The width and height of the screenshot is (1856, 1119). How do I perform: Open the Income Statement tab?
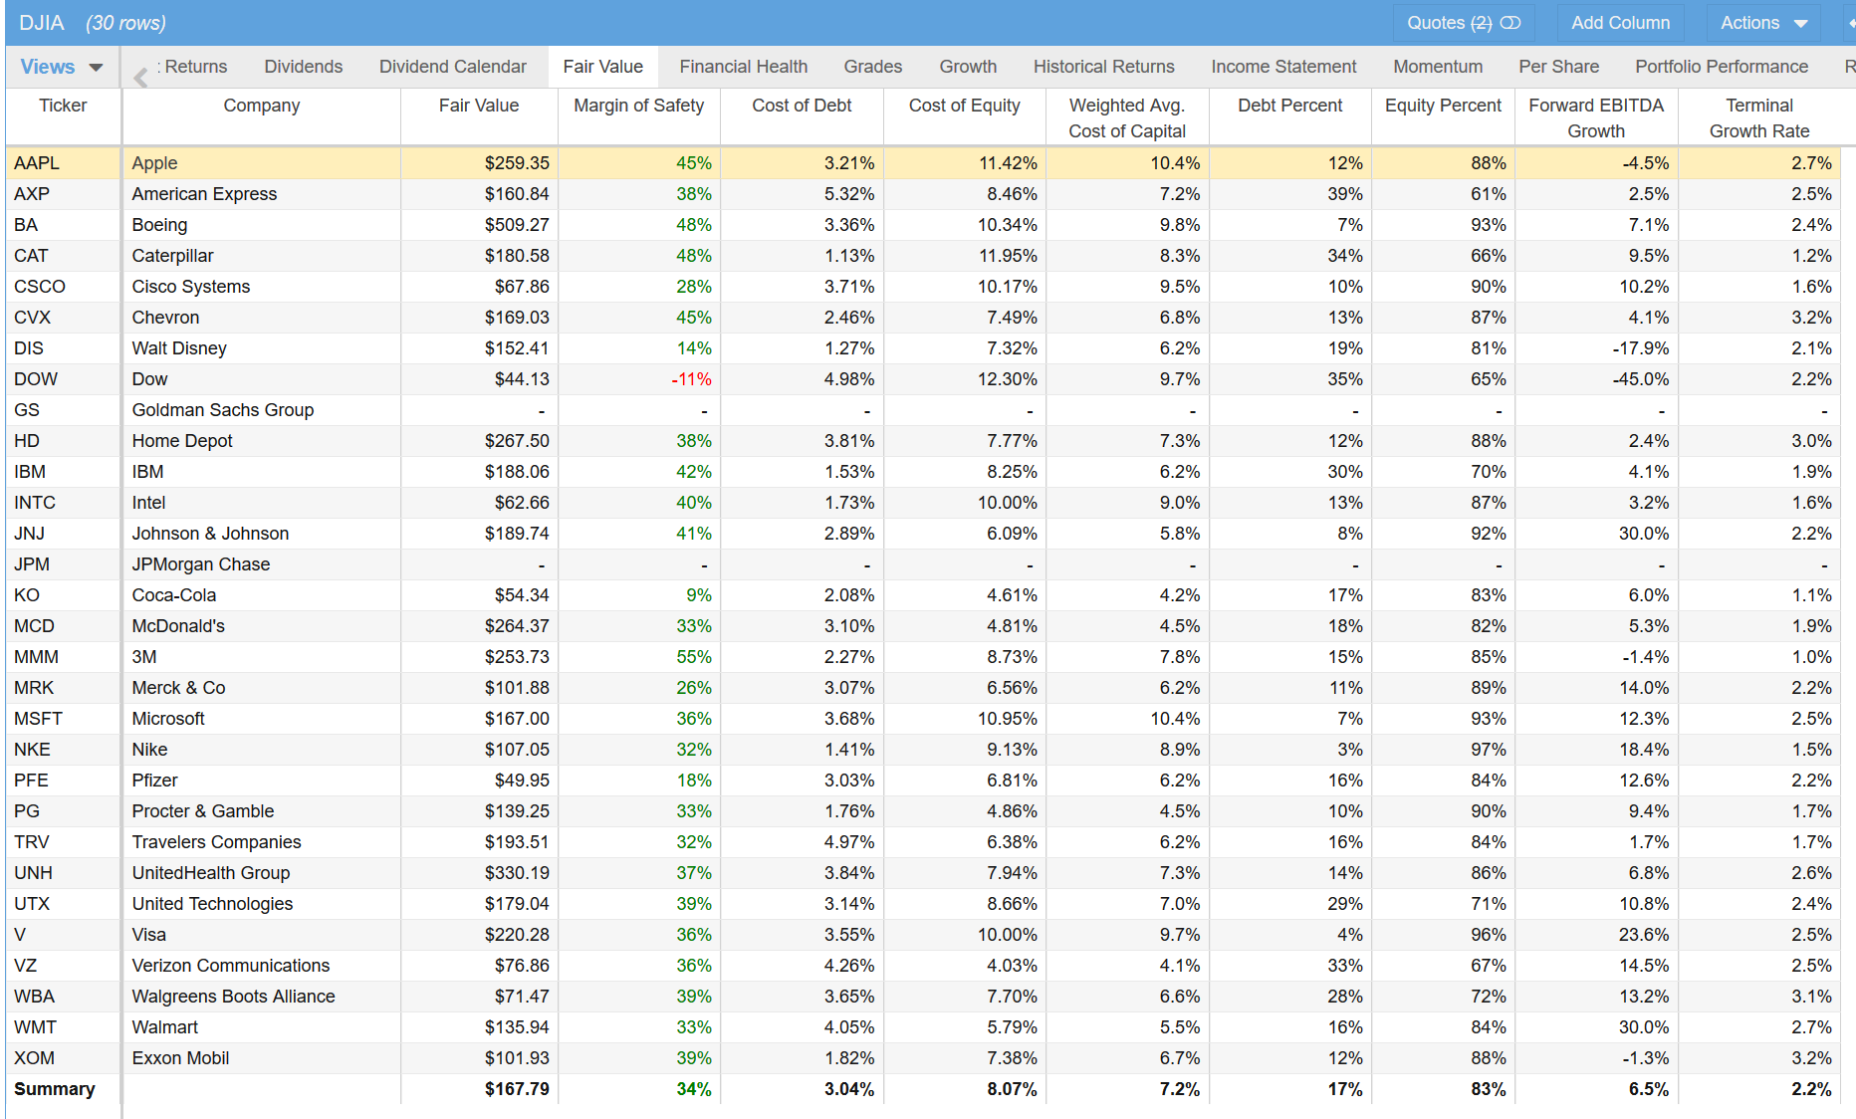(1283, 67)
